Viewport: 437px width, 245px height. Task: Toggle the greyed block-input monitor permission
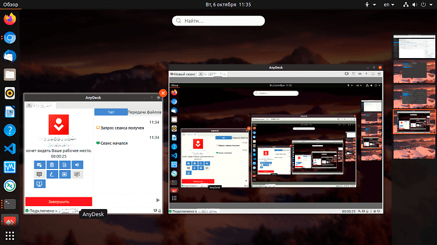pyautogui.click(x=40, y=174)
